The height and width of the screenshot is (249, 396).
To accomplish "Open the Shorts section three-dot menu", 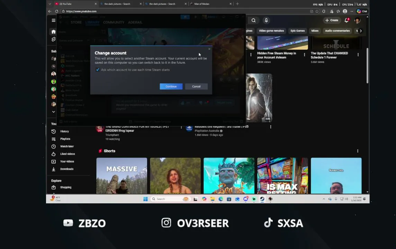I will 358,151.
